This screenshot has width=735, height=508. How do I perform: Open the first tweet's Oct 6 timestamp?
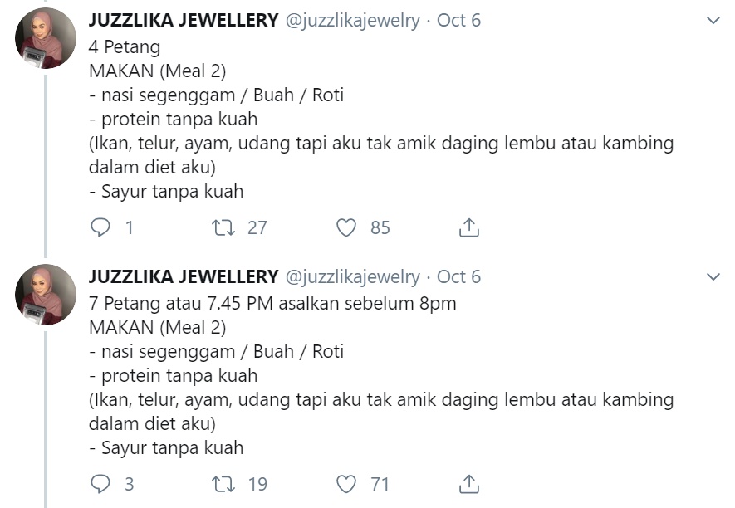coord(458,21)
